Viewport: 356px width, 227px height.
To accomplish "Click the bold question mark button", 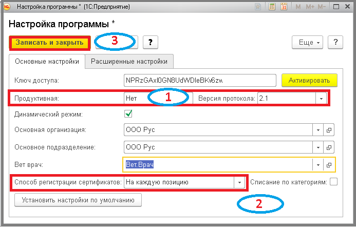I will (151, 42).
